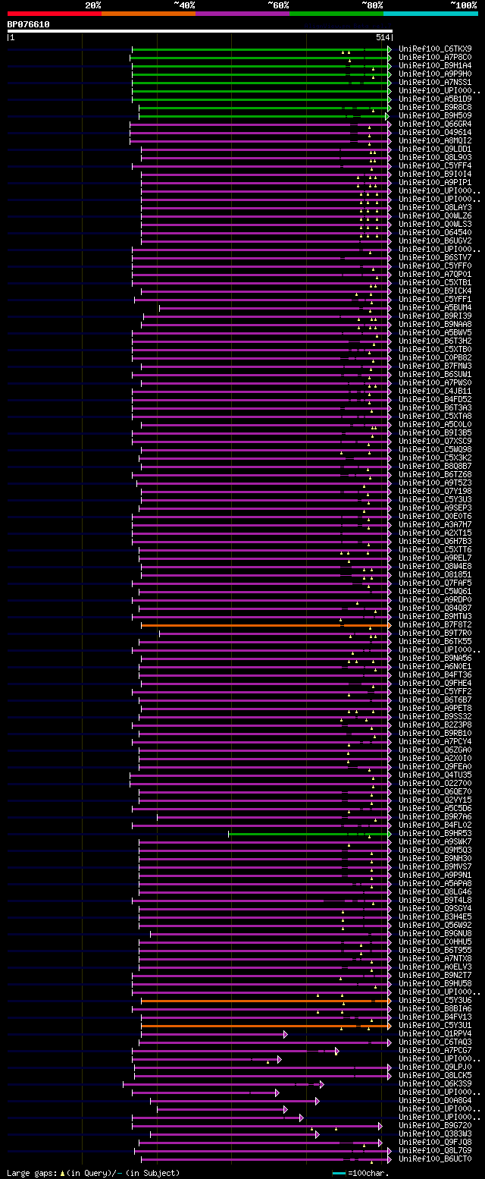The image size is (485, 1179).
Task: Select the UniRef100_Q2VY15 label
Action: click(x=435, y=800)
